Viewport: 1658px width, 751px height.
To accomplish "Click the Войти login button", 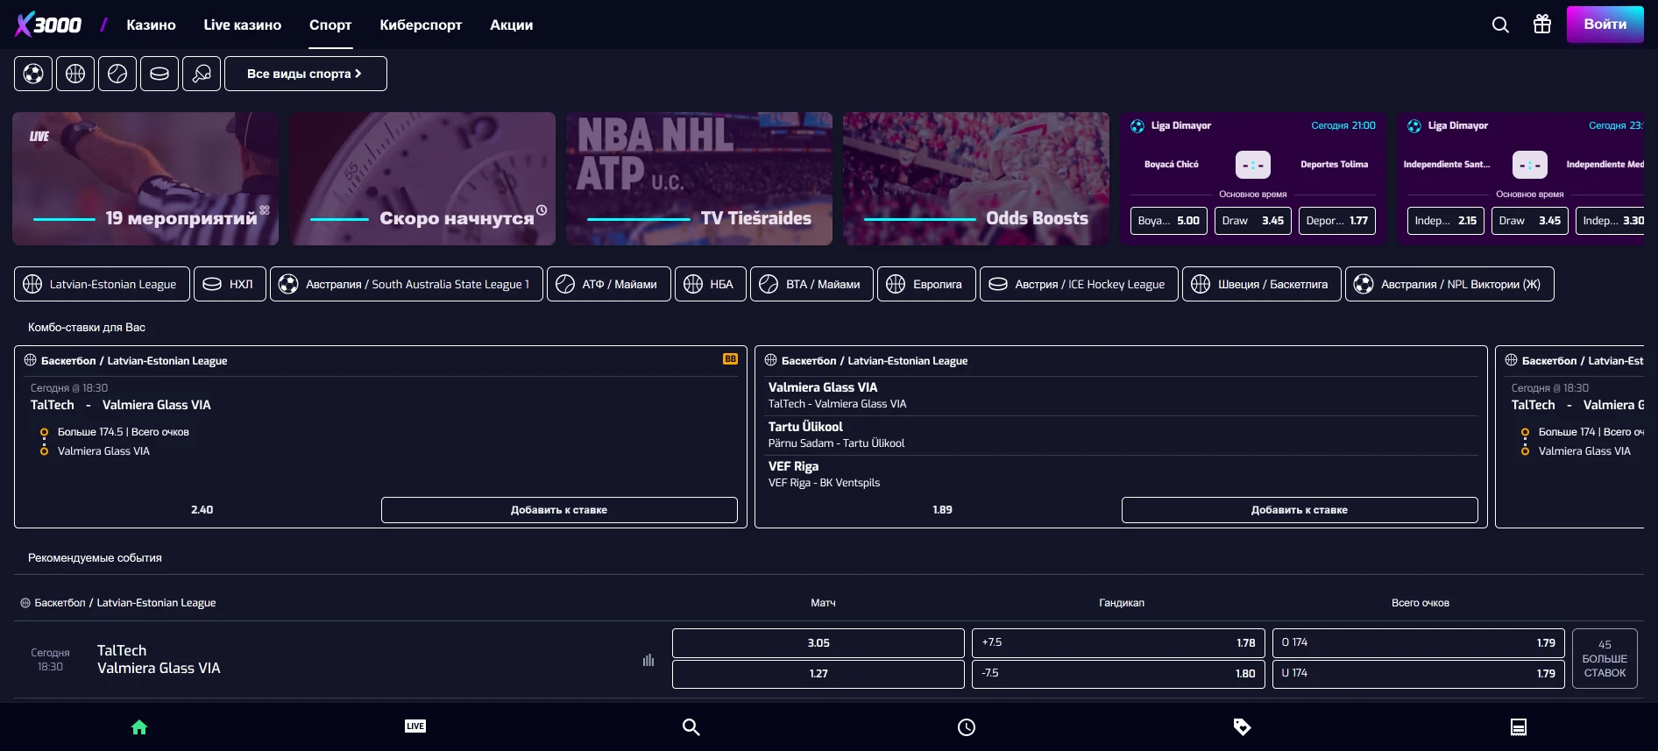I will click(1605, 25).
